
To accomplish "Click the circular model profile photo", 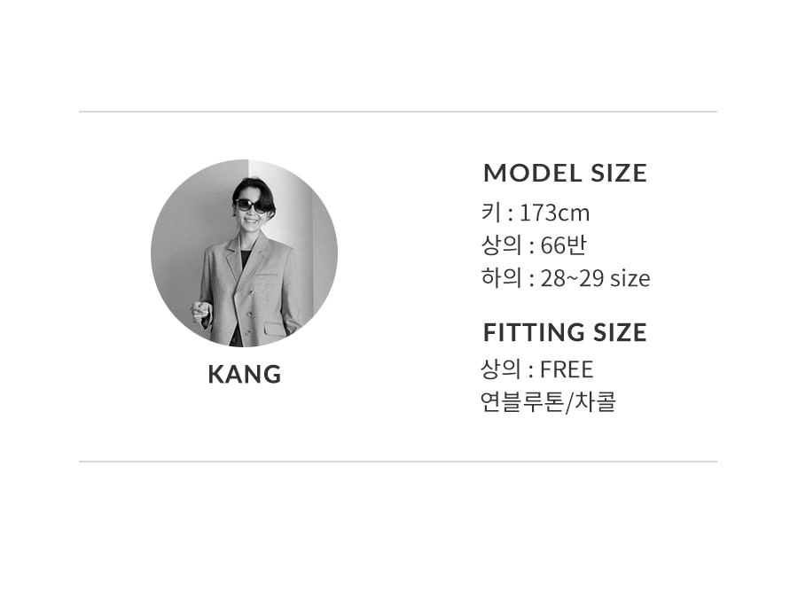I will click(x=245, y=253).
